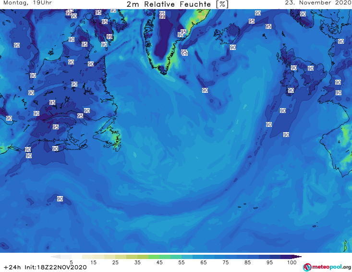Screen dimensions: 352x272
Task: Pick the colorbar value label '5'
Action: 71,262
